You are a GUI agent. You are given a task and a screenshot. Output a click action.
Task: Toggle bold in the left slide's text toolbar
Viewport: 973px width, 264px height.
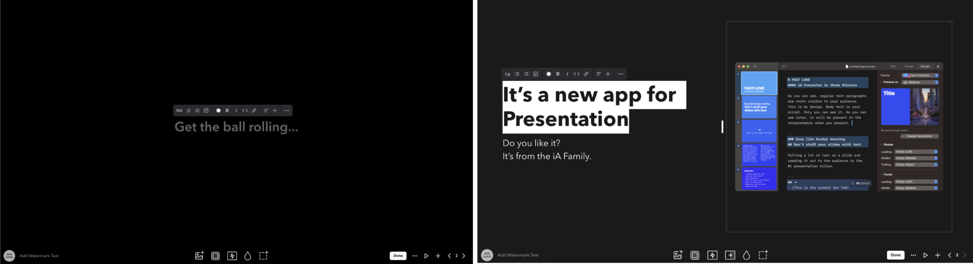(227, 110)
